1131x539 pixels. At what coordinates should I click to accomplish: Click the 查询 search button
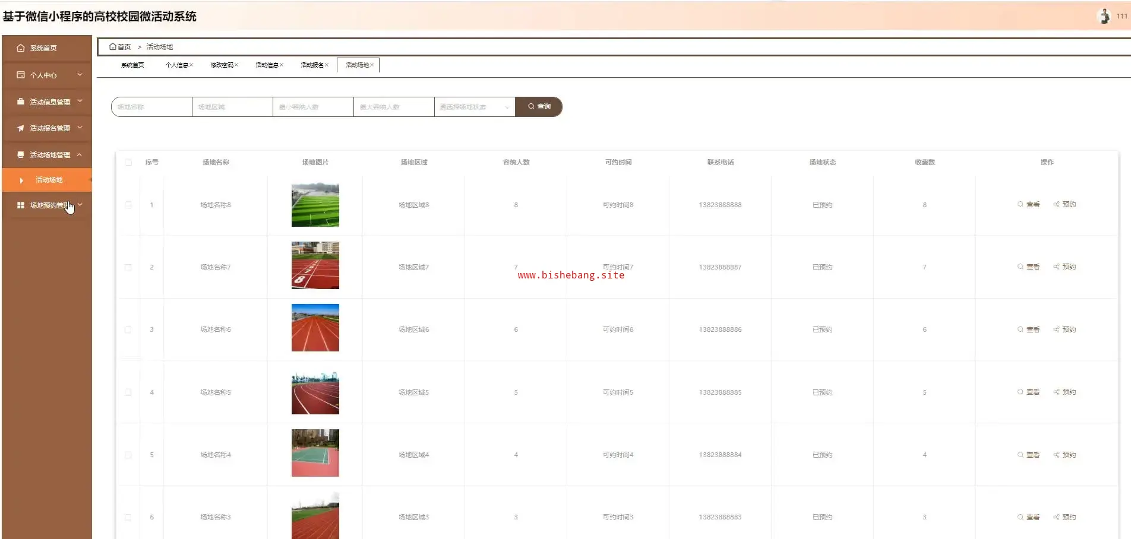[538, 107]
